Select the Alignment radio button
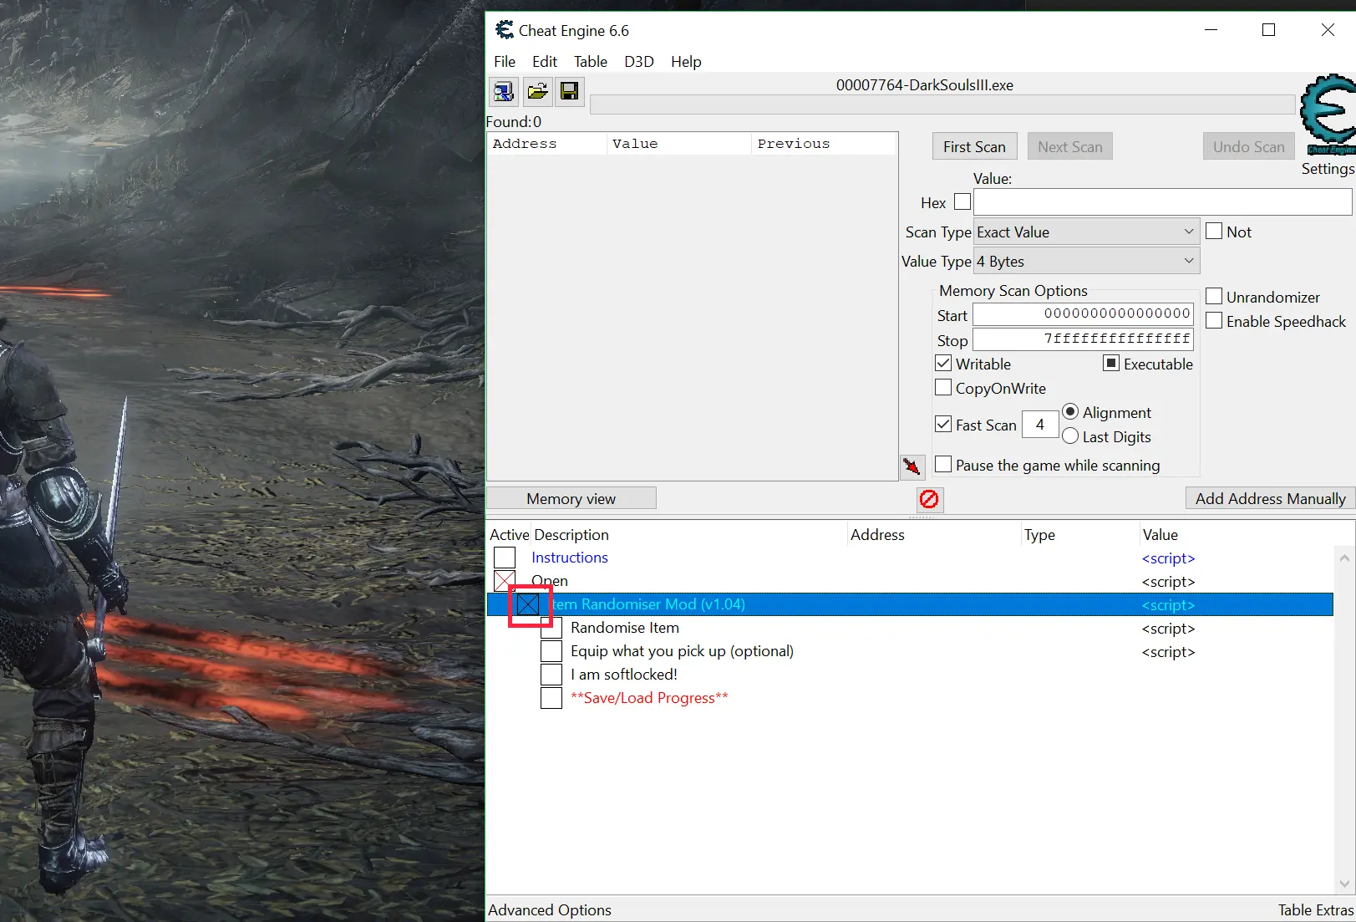The height and width of the screenshot is (922, 1356). click(x=1070, y=411)
